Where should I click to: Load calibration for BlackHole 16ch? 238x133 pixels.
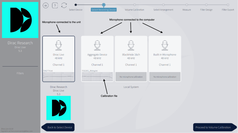point(131,77)
